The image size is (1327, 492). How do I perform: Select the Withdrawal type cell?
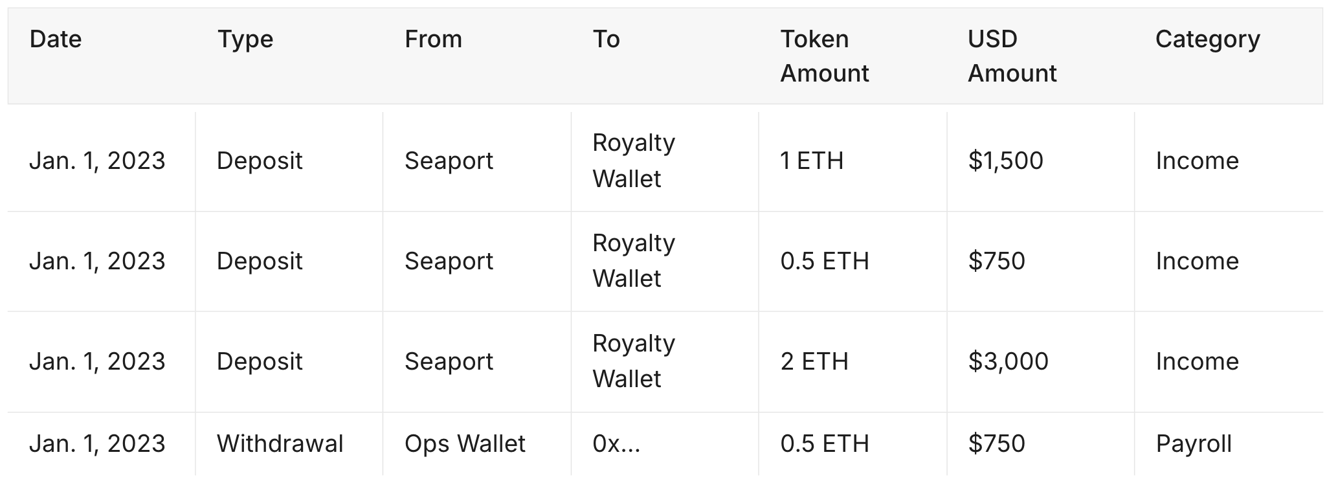click(280, 443)
